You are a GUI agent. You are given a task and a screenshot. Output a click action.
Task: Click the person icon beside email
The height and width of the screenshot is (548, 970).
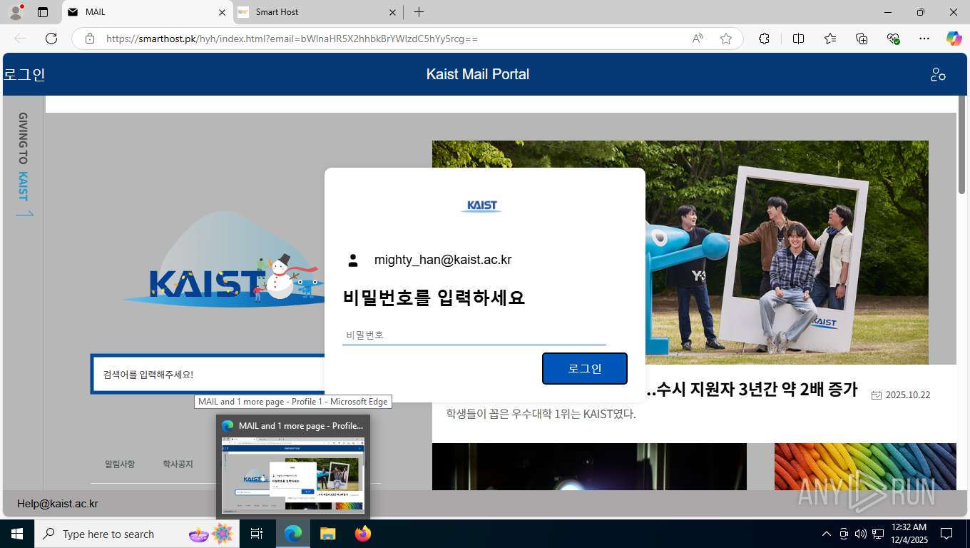353,260
